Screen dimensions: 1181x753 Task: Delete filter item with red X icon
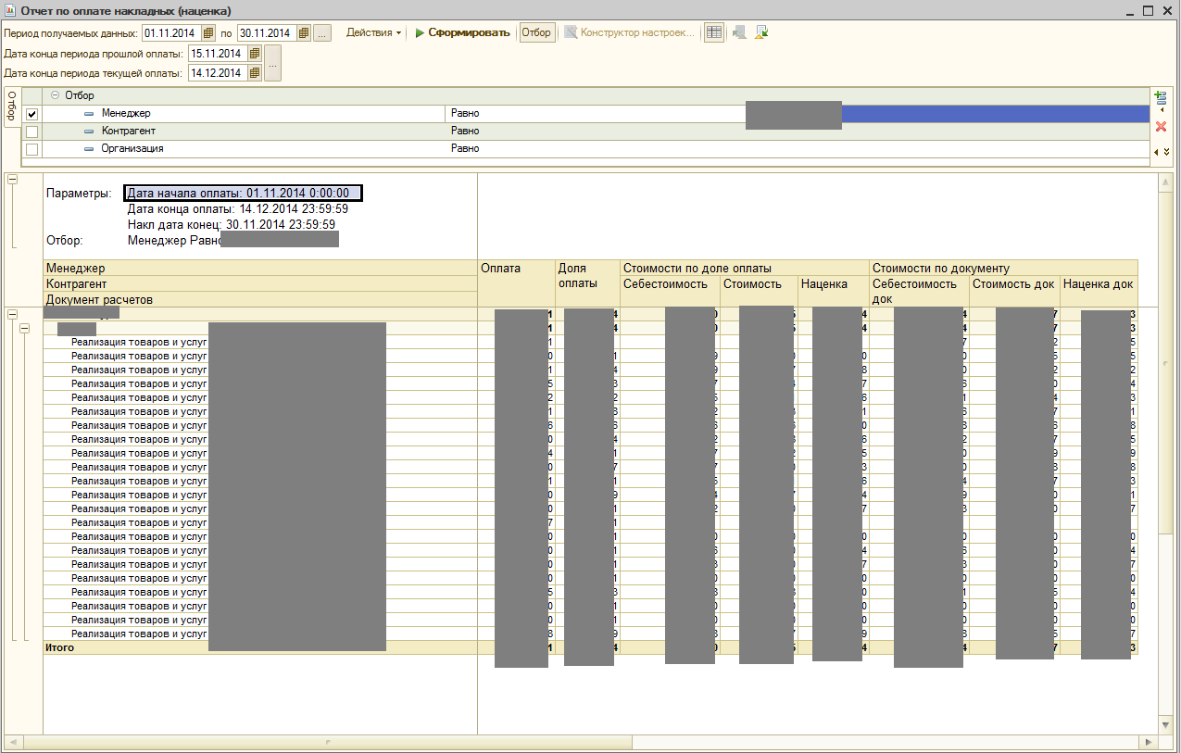[1161, 126]
